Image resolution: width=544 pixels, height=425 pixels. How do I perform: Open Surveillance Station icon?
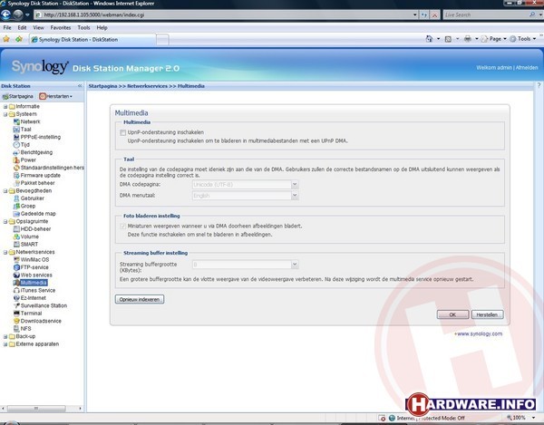click(x=16, y=305)
